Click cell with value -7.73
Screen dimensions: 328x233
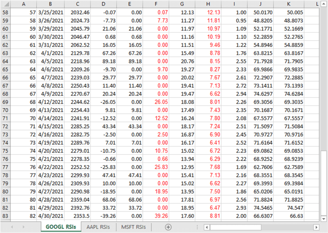tap(103, 20)
